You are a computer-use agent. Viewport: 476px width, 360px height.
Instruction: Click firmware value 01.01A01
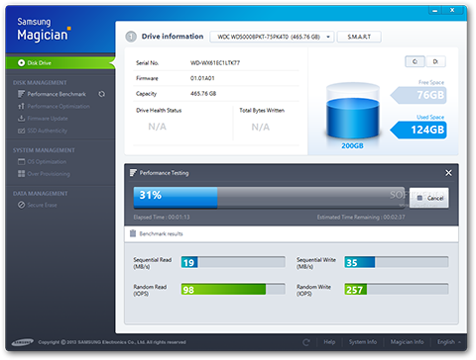pyautogui.click(x=202, y=78)
